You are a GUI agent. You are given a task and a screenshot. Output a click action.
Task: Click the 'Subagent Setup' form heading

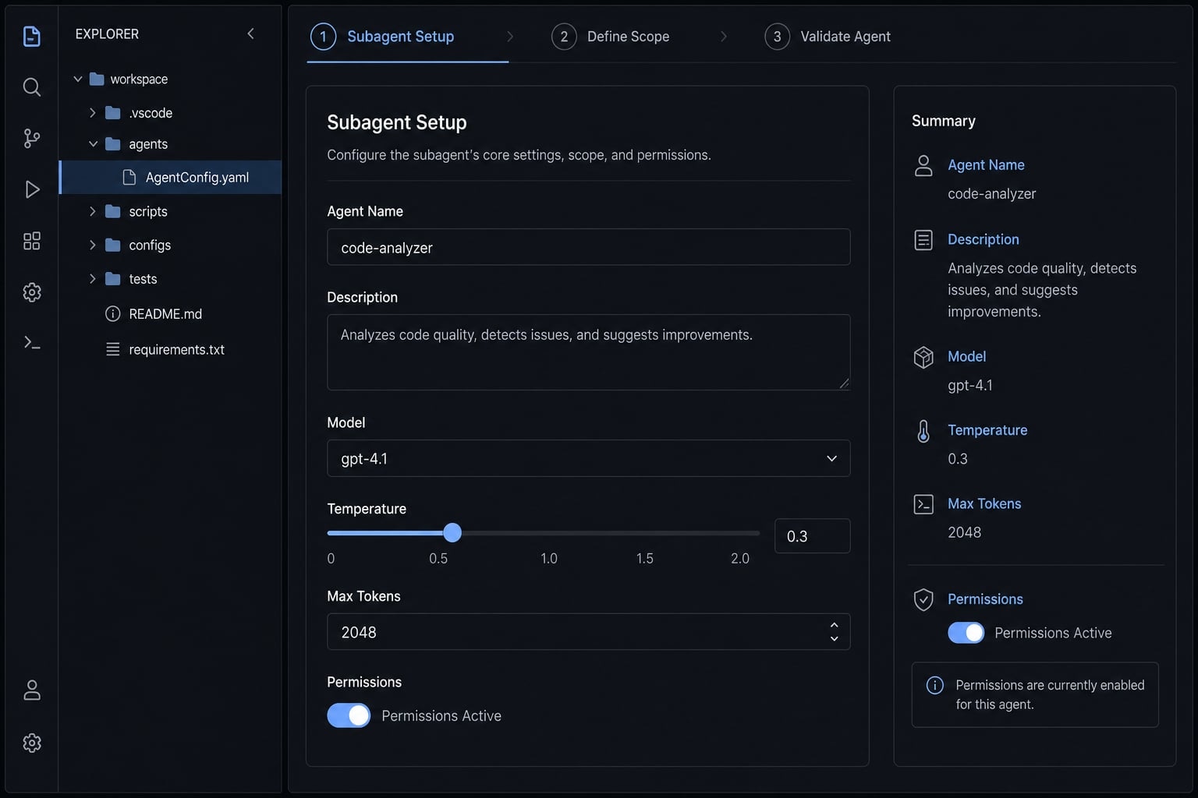pyautogui.click(x=396, y=122)
